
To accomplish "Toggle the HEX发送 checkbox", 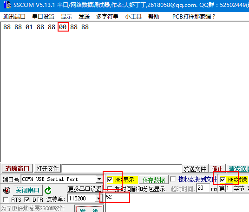I will coord(223,180).
